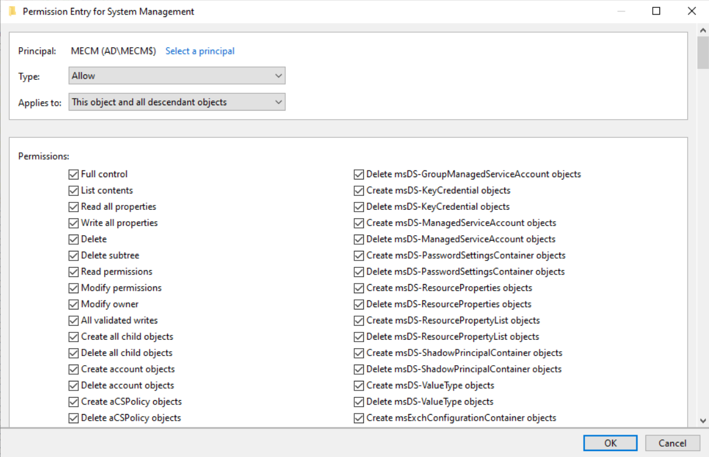709x457 pixels.
Task: Toggle the Modify permissions checkbox
Action: 74,288
